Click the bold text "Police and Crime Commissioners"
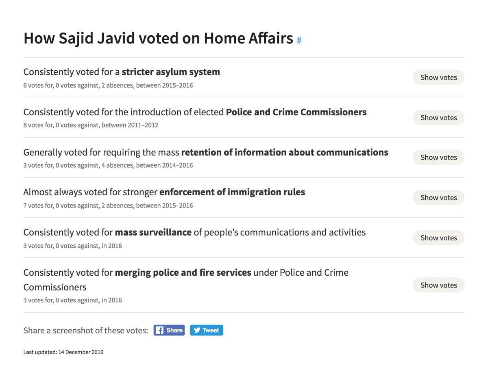488x378 pixels. [x=296, y=111]
